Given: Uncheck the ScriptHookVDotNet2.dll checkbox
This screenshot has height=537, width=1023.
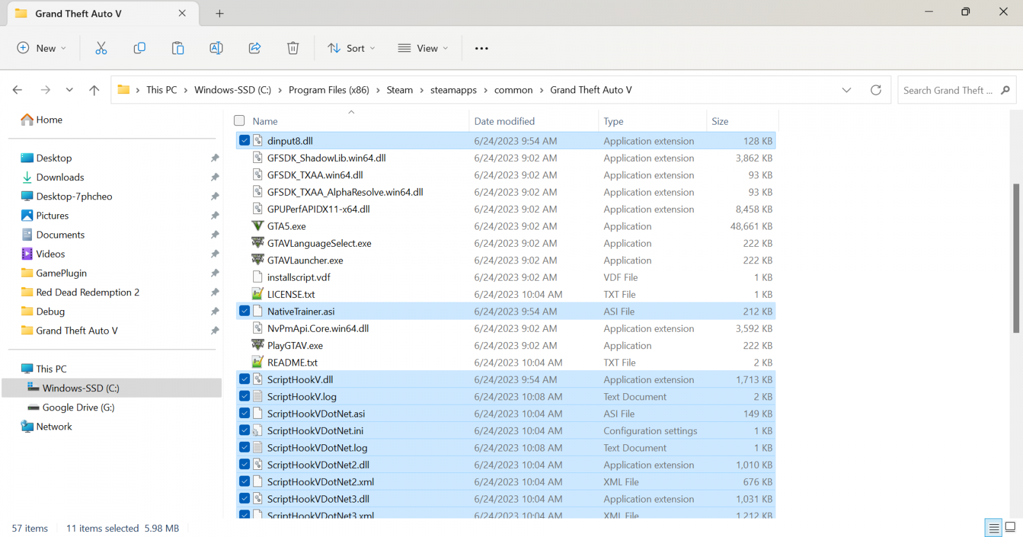Looking at the screenshot, I should [244, 465].
